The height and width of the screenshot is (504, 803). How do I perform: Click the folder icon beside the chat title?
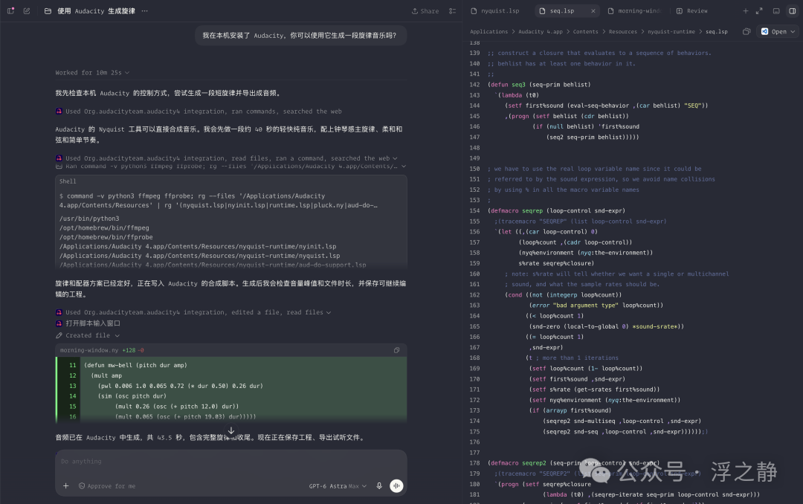pyautogui.click(x=48, y=10)
